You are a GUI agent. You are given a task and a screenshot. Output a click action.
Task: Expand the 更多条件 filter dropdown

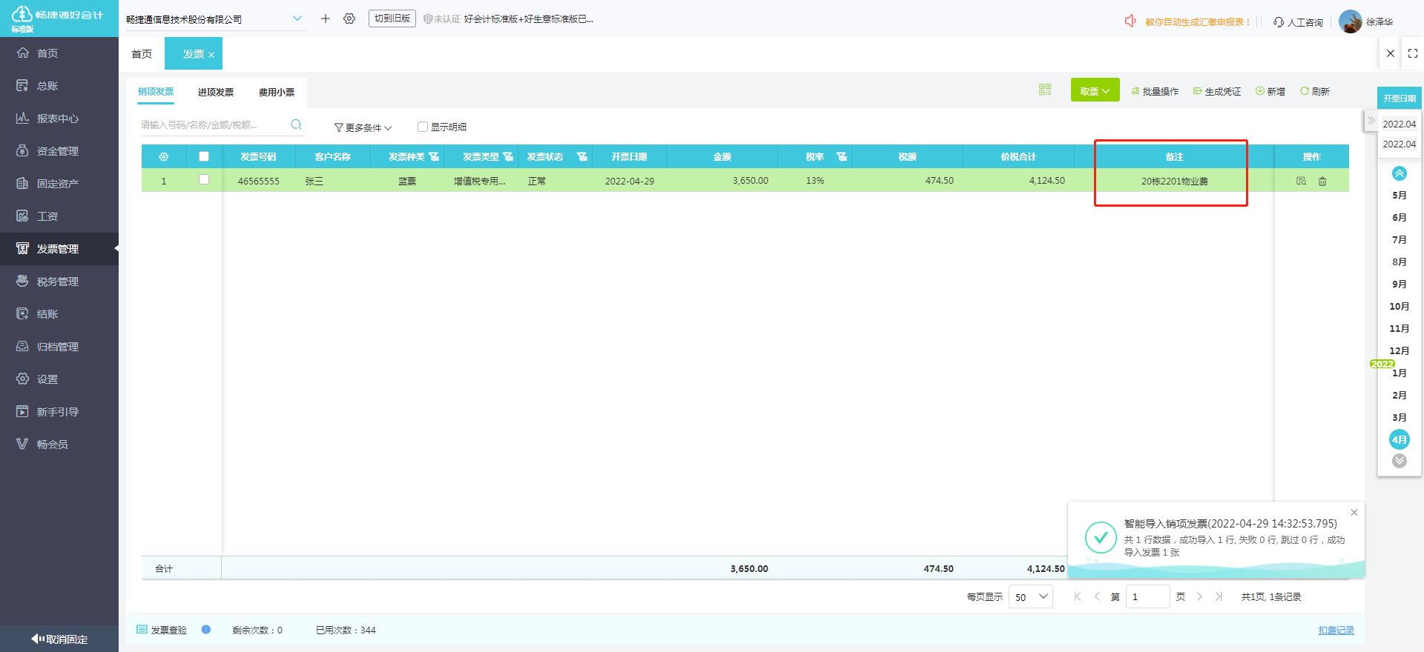click(x=363, y=127)
